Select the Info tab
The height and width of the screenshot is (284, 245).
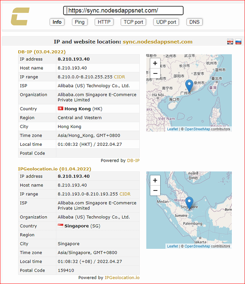point(57,22)
